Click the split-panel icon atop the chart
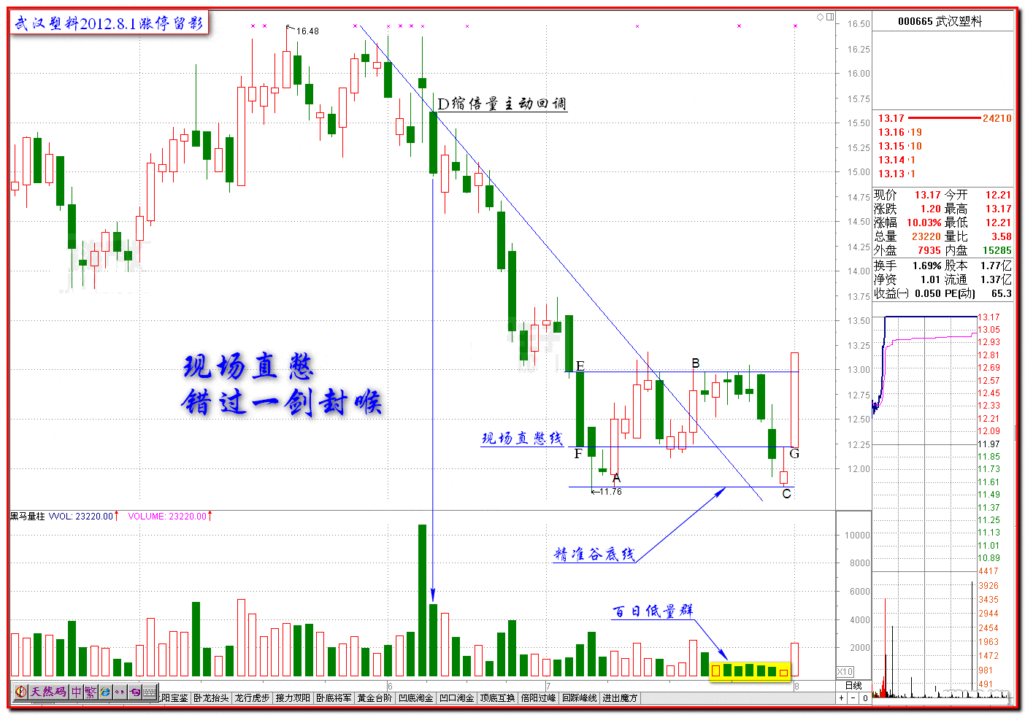 pyautogui.click(x=830, y=17)
